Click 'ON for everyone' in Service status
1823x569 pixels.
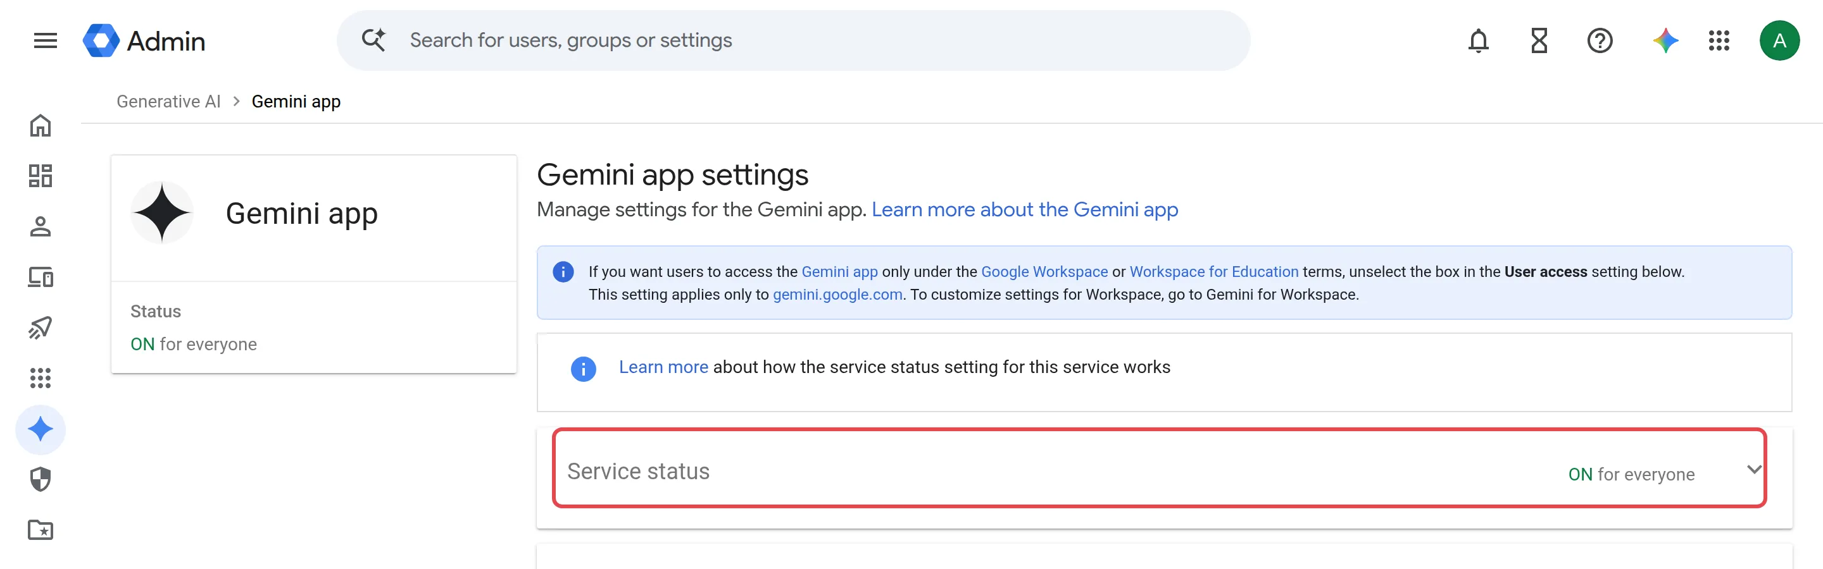pos(1631,474)
